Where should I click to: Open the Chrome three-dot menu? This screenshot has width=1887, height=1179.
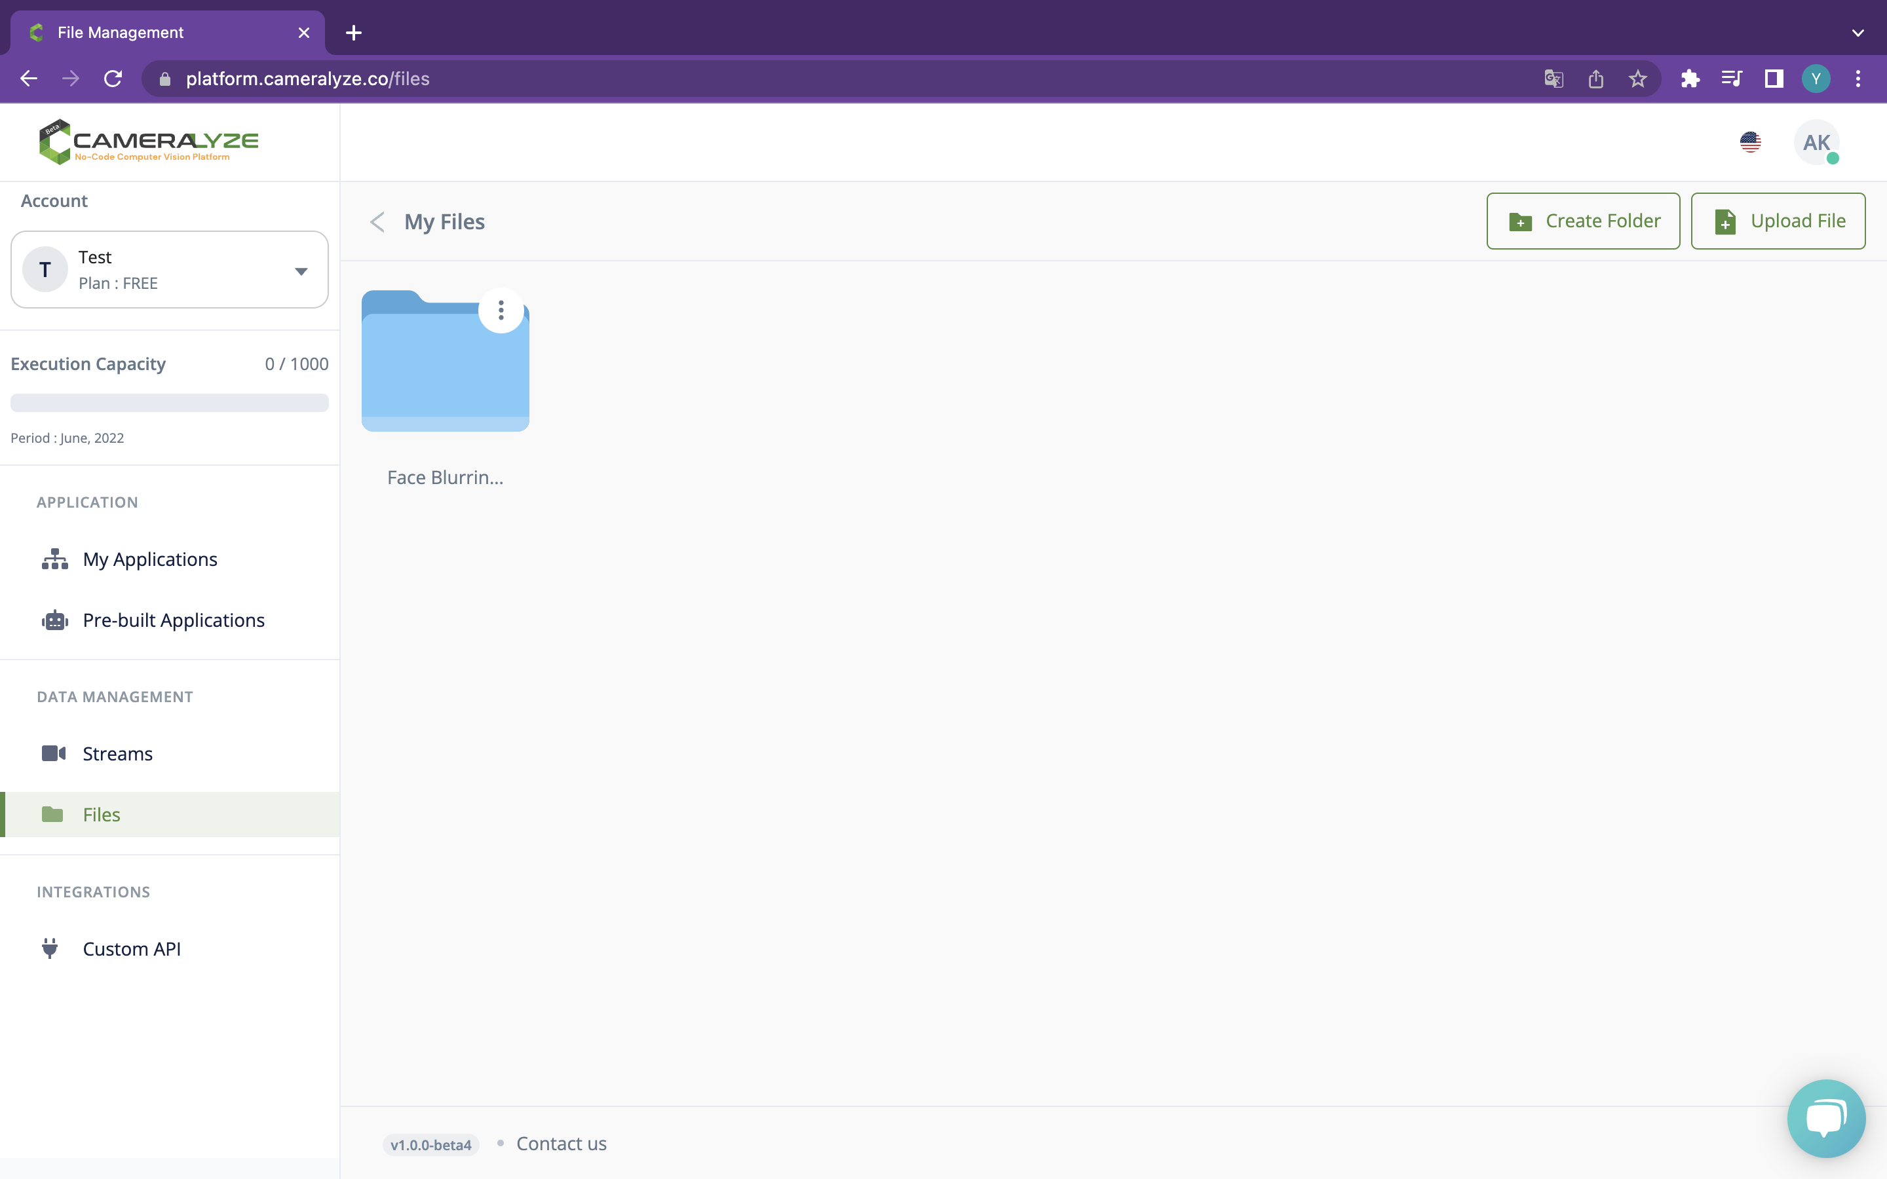click(x=1858, y=79)
